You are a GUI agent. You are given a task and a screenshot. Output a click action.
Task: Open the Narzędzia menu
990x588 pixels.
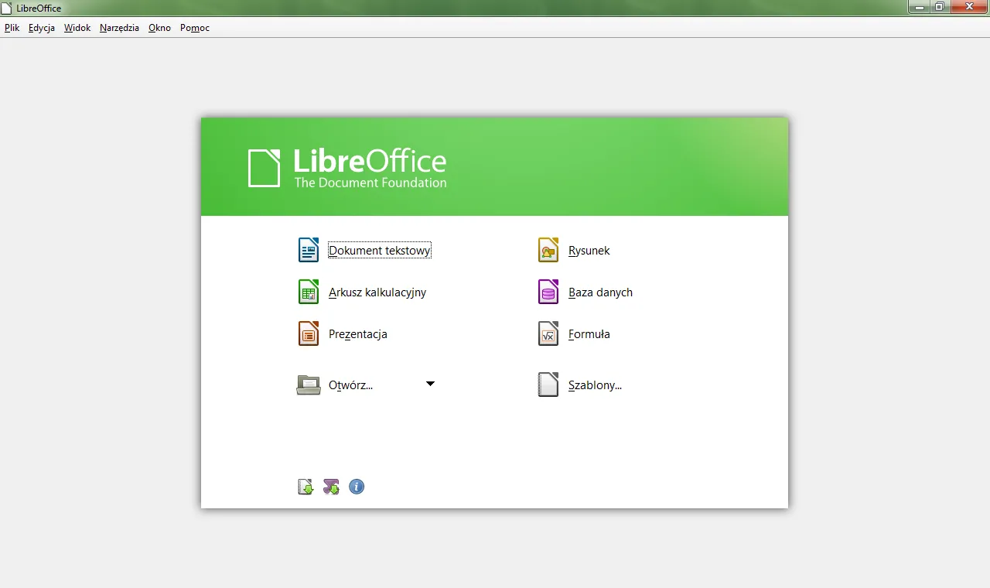pyautogui.click(x=120, y=28)
